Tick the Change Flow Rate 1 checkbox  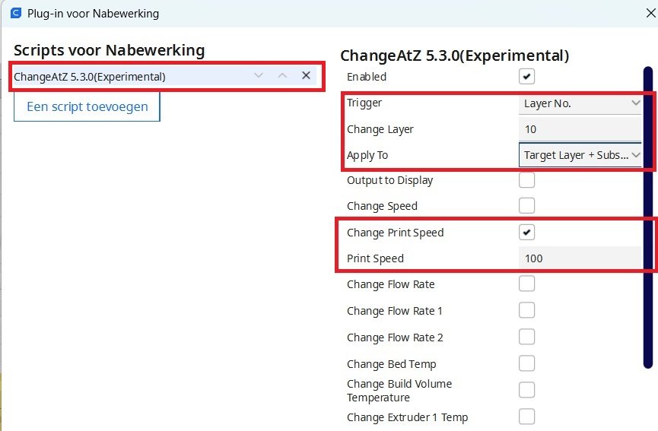526,311
